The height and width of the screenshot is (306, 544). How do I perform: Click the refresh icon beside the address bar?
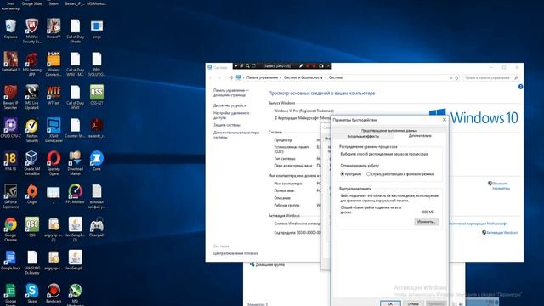point(456,77)
